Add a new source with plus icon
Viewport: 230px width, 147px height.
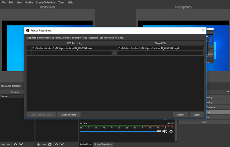pos(39,144)
